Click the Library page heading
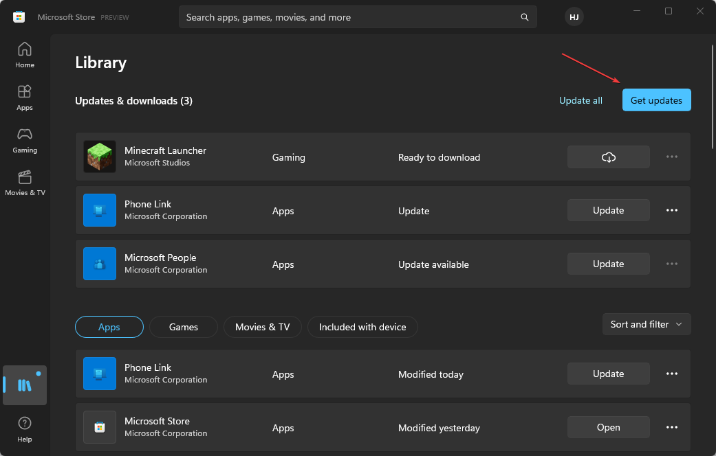Viewport: 716px width, 456px height. pos(101,62)
